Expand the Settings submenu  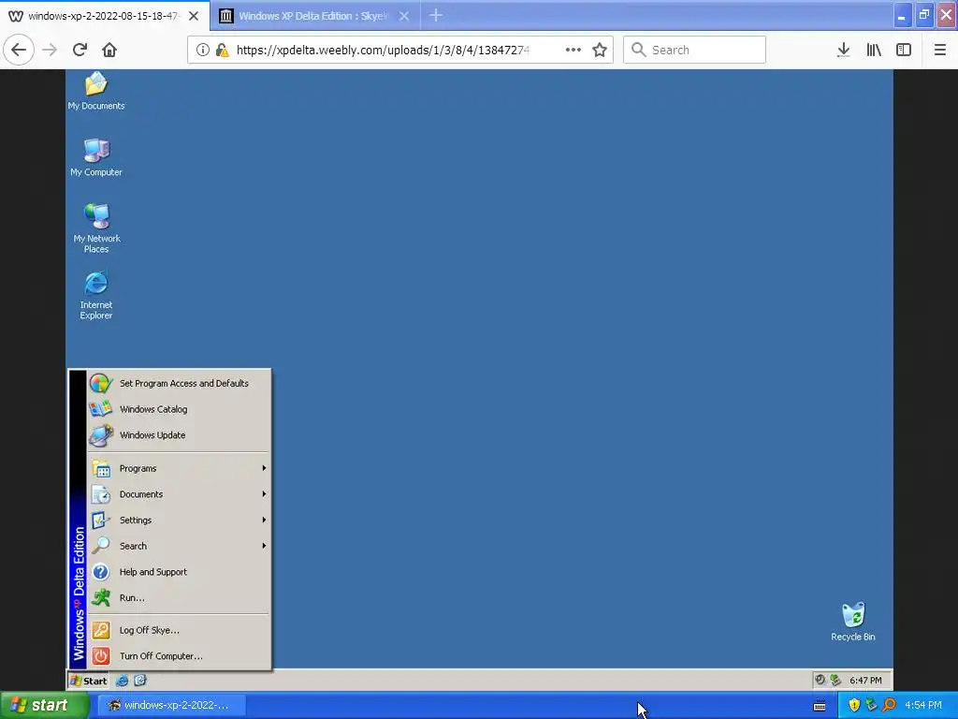[179, 521]
